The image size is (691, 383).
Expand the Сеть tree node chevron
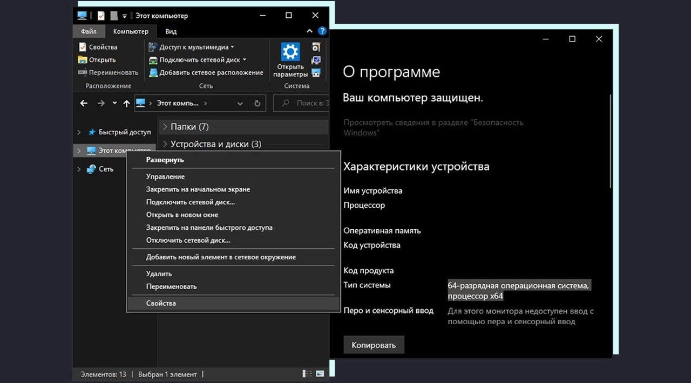(x=79, y=169)
